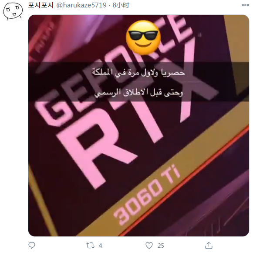Open the share arrow icon

(209, 246)
